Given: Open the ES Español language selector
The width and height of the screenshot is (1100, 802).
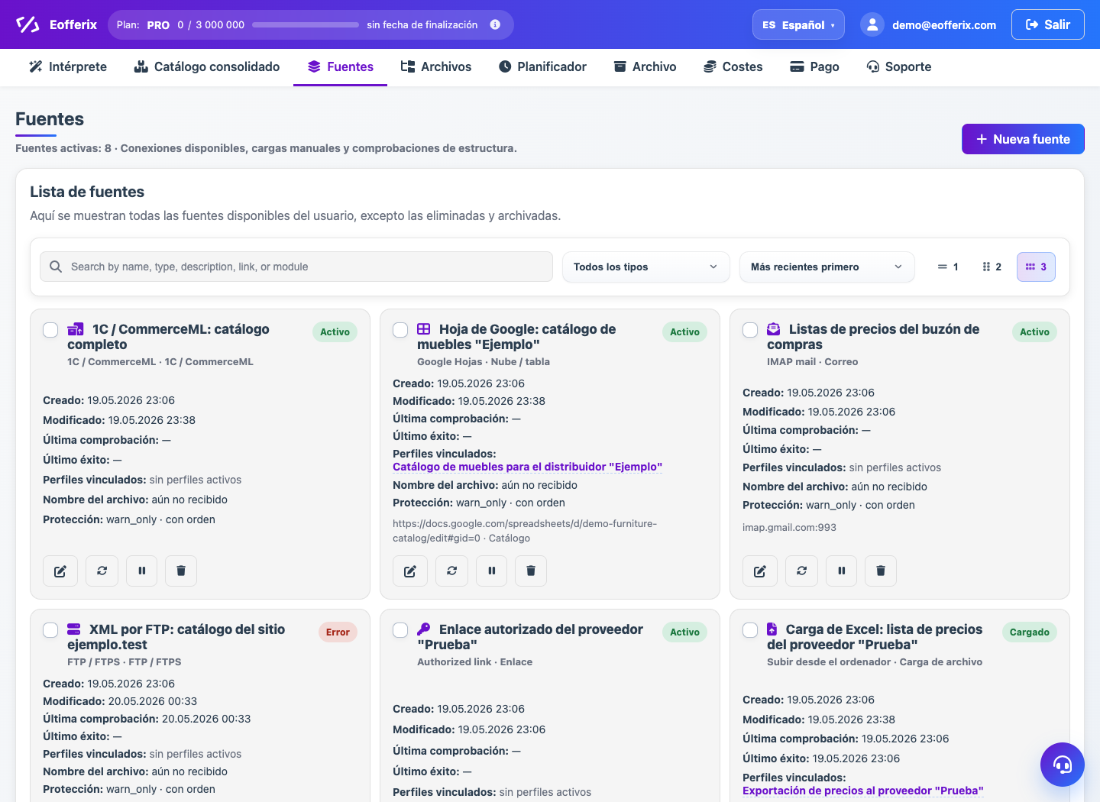Looking at the screenshot, I should [x=798, y=24].
